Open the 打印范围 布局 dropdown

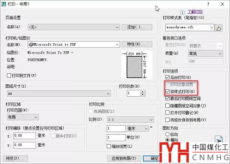(23, 117)
